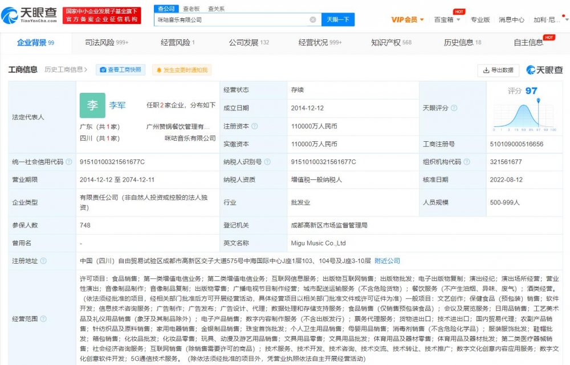Viewport: 570px width, 365px height.
Task: Click 广州赞锅餐饮管理有... company link
Action: pyautogui.click(x=178, y=127)
